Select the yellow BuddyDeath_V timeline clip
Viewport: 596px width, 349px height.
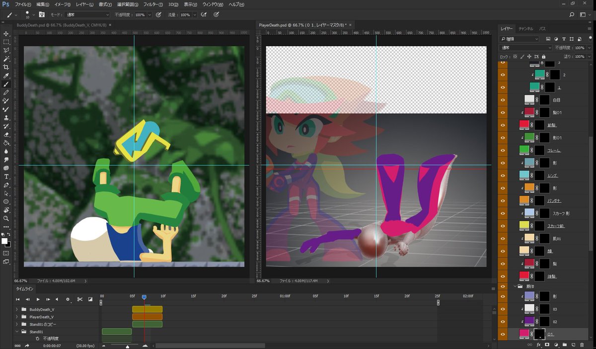click(147, 309)
